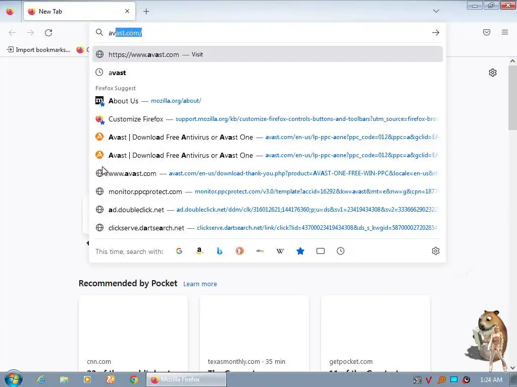
Task: Close the New Tab tab
Action: tap(127, 11)
